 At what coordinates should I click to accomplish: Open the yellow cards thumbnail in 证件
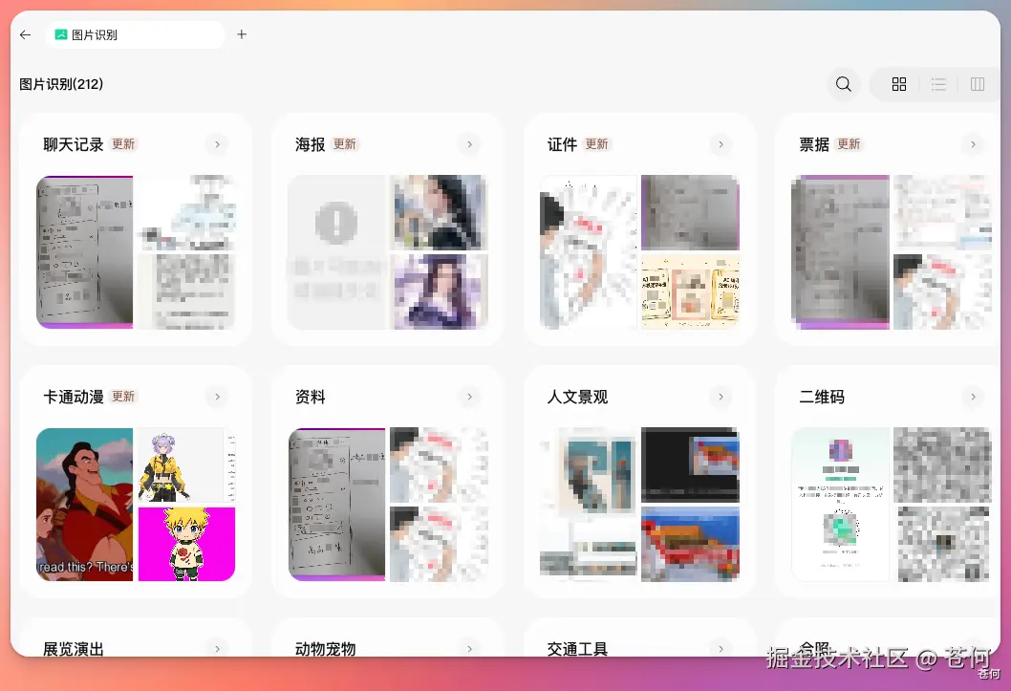click(691, 292)
